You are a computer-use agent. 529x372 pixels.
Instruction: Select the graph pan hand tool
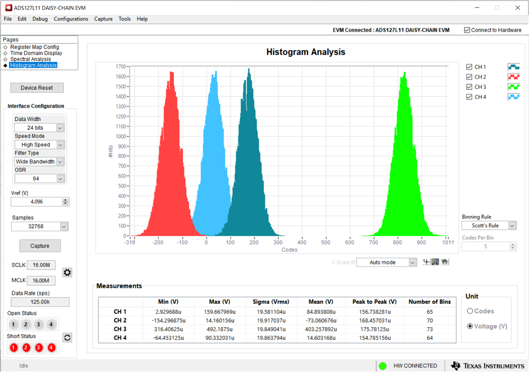pyautogui.click(x=444, y=262)
